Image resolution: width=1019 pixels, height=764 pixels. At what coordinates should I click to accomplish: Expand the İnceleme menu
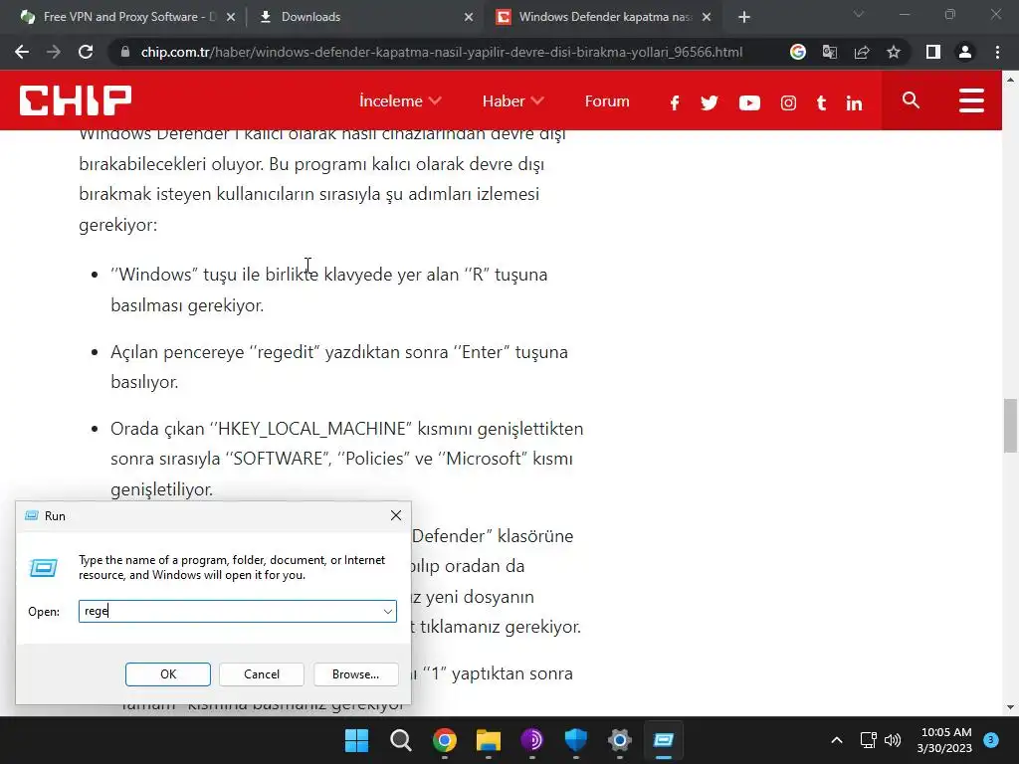pos(400,100)
